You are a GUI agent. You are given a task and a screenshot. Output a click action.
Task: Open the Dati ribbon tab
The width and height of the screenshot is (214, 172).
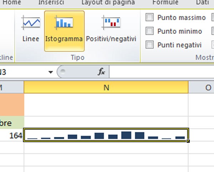pos(202,3)
